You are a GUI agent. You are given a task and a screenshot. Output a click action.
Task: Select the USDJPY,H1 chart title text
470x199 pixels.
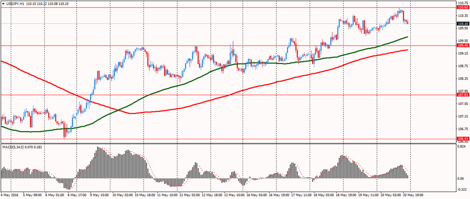click(x=15, y=3)
